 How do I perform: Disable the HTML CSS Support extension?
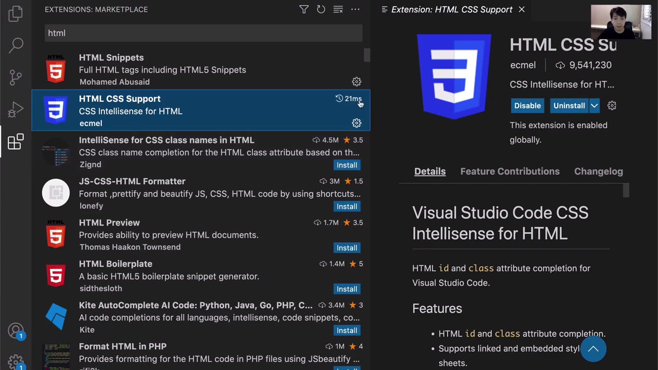pyautogui.click(x=527, y=105)
